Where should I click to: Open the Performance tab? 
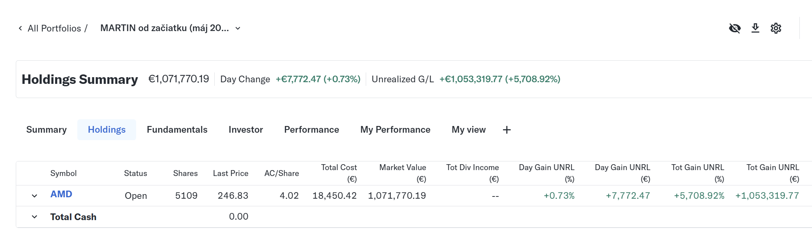click(311, 130)
